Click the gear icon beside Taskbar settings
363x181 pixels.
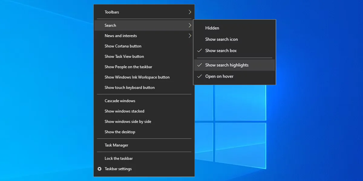point(100,169)
